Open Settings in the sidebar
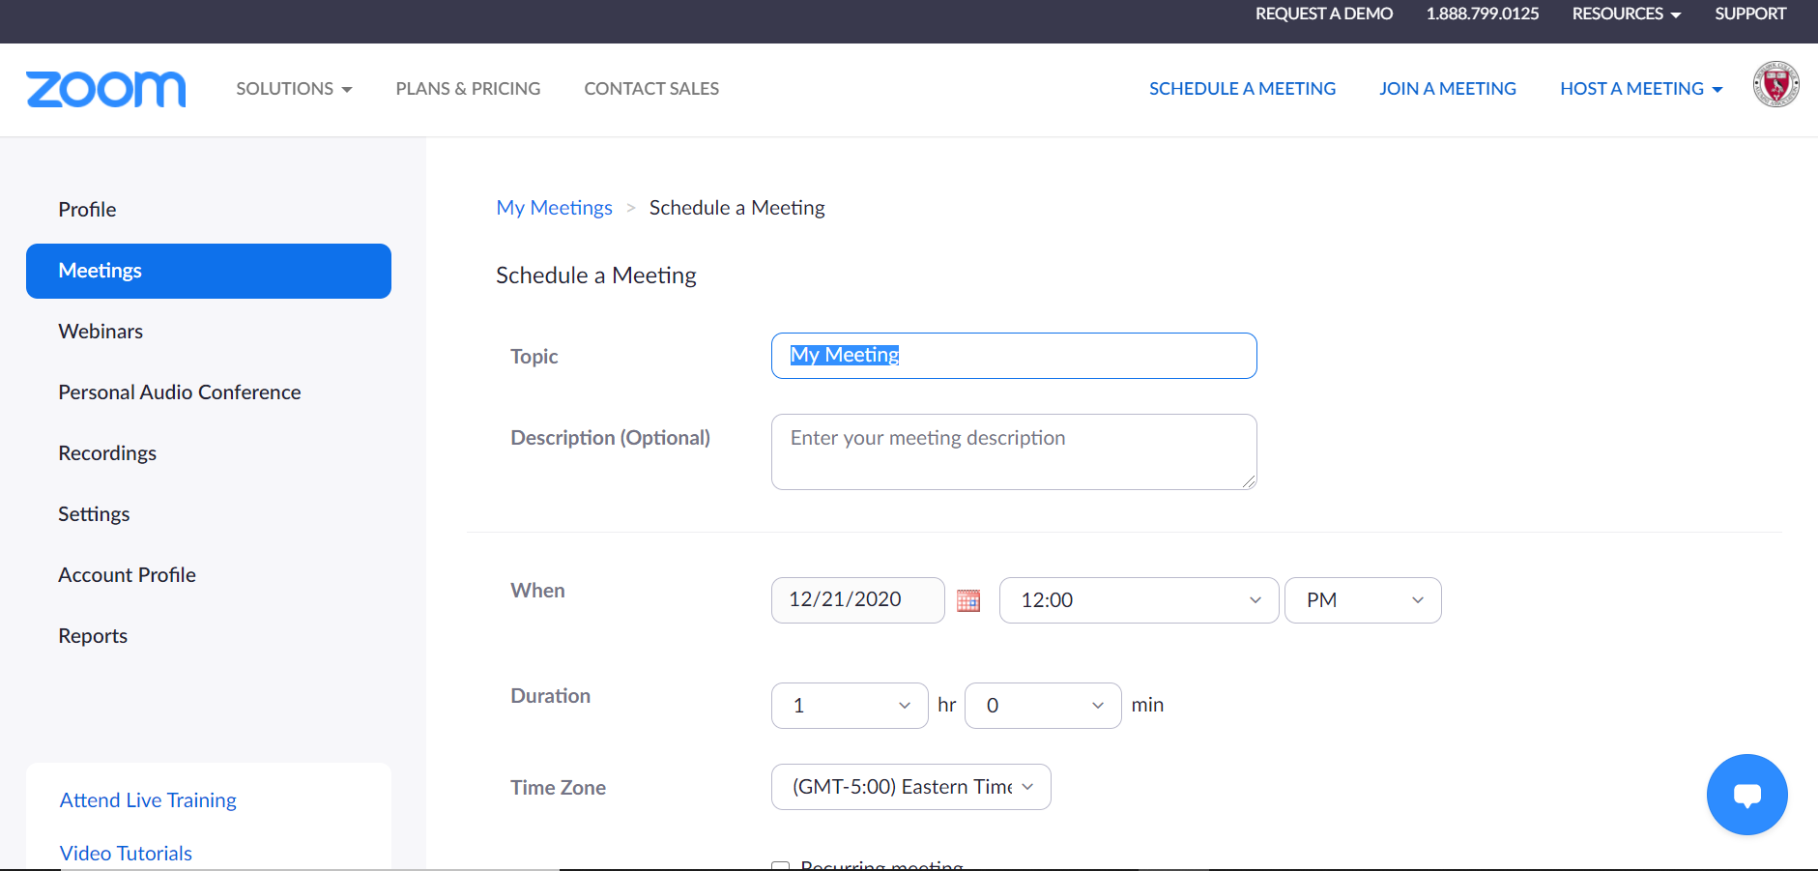Viewport: 1818px width, 871px height. click(x=94, y=514)
